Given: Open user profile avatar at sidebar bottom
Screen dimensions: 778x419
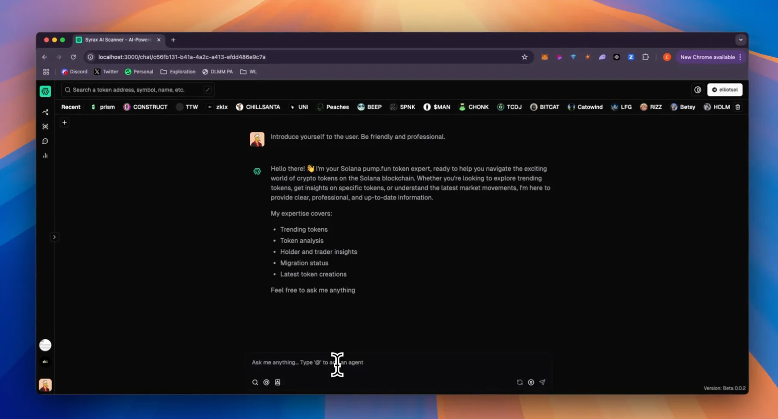Looking at the screenshot, I should tap(45, 385).
